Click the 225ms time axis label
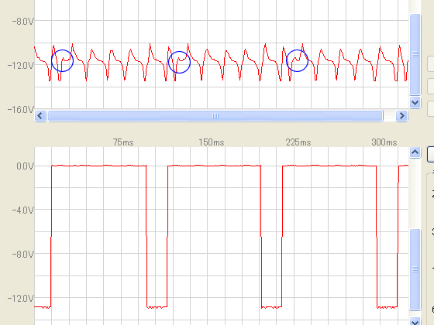Image resolution: width=434 pixels, height=325 pixels. 298,142
